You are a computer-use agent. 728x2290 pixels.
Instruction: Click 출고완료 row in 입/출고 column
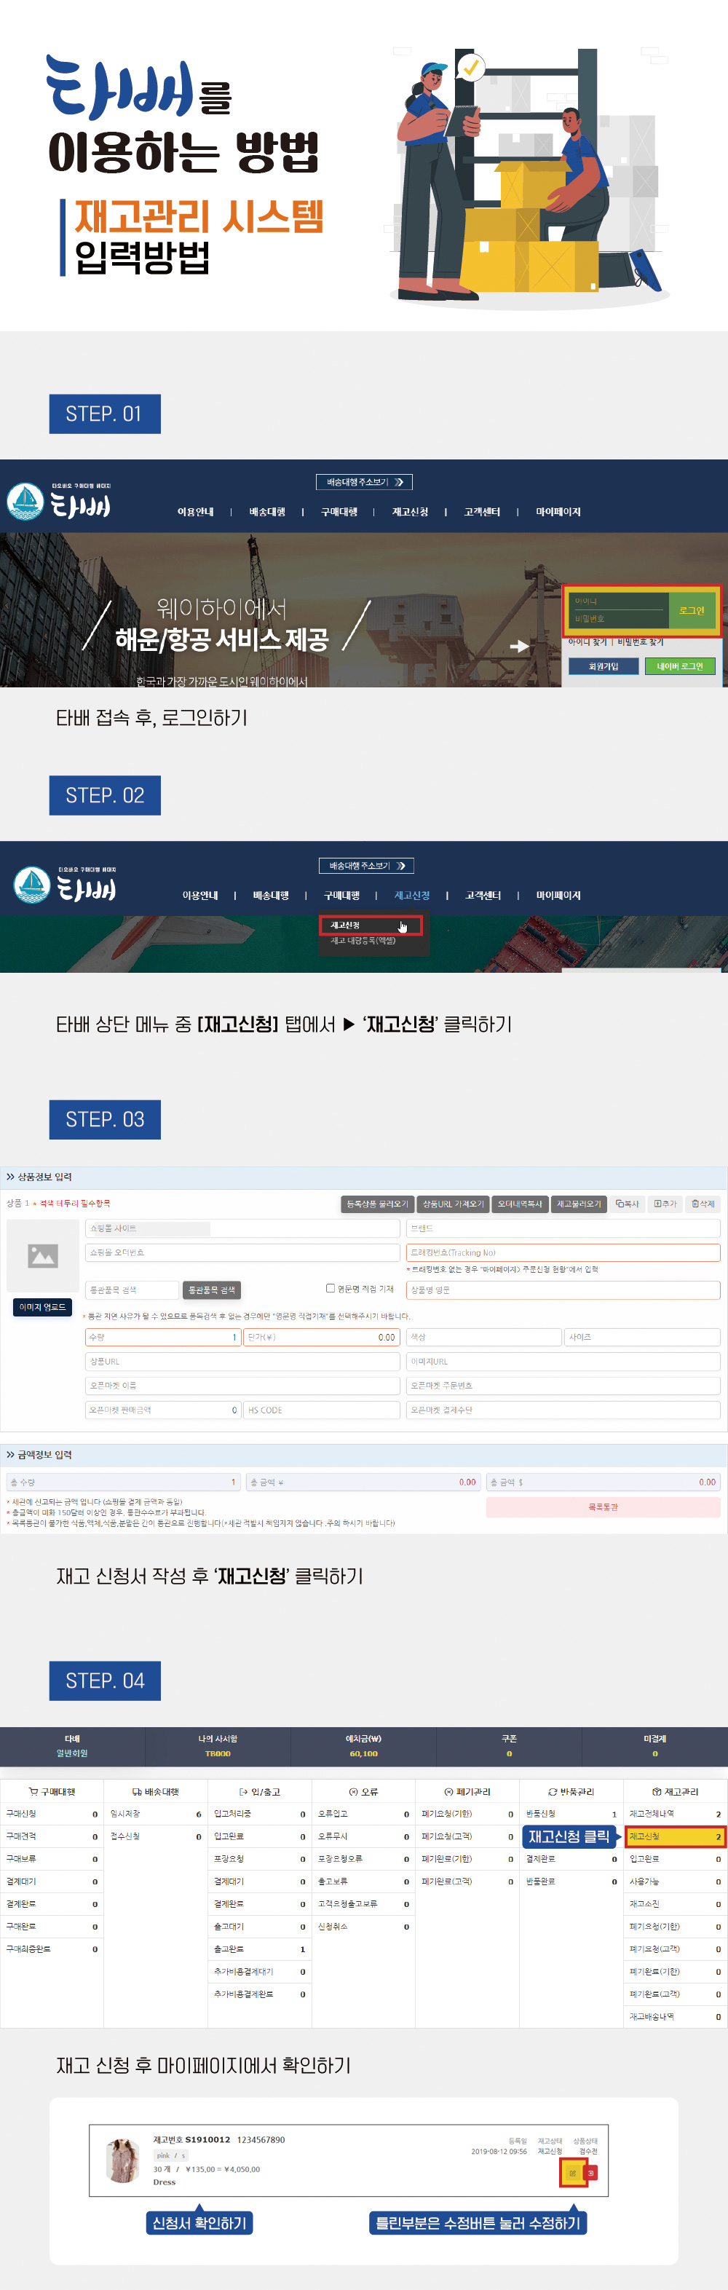coord(260,1949)
